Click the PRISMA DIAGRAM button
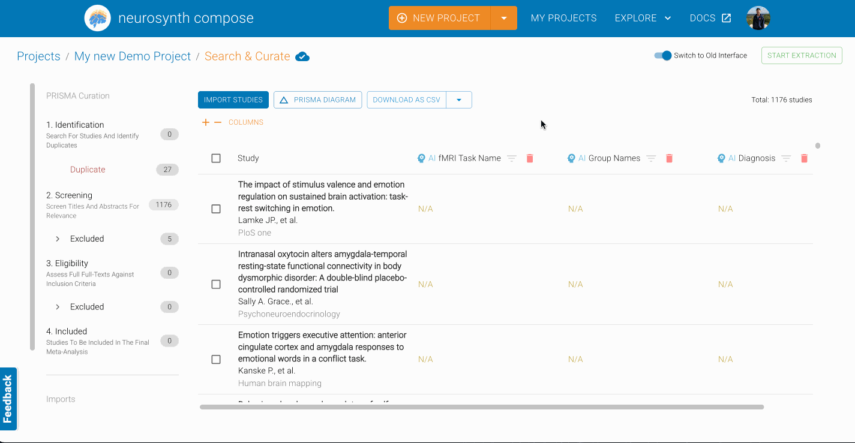The height and width of the screenshot is (443, 855). tap(318, 100)
